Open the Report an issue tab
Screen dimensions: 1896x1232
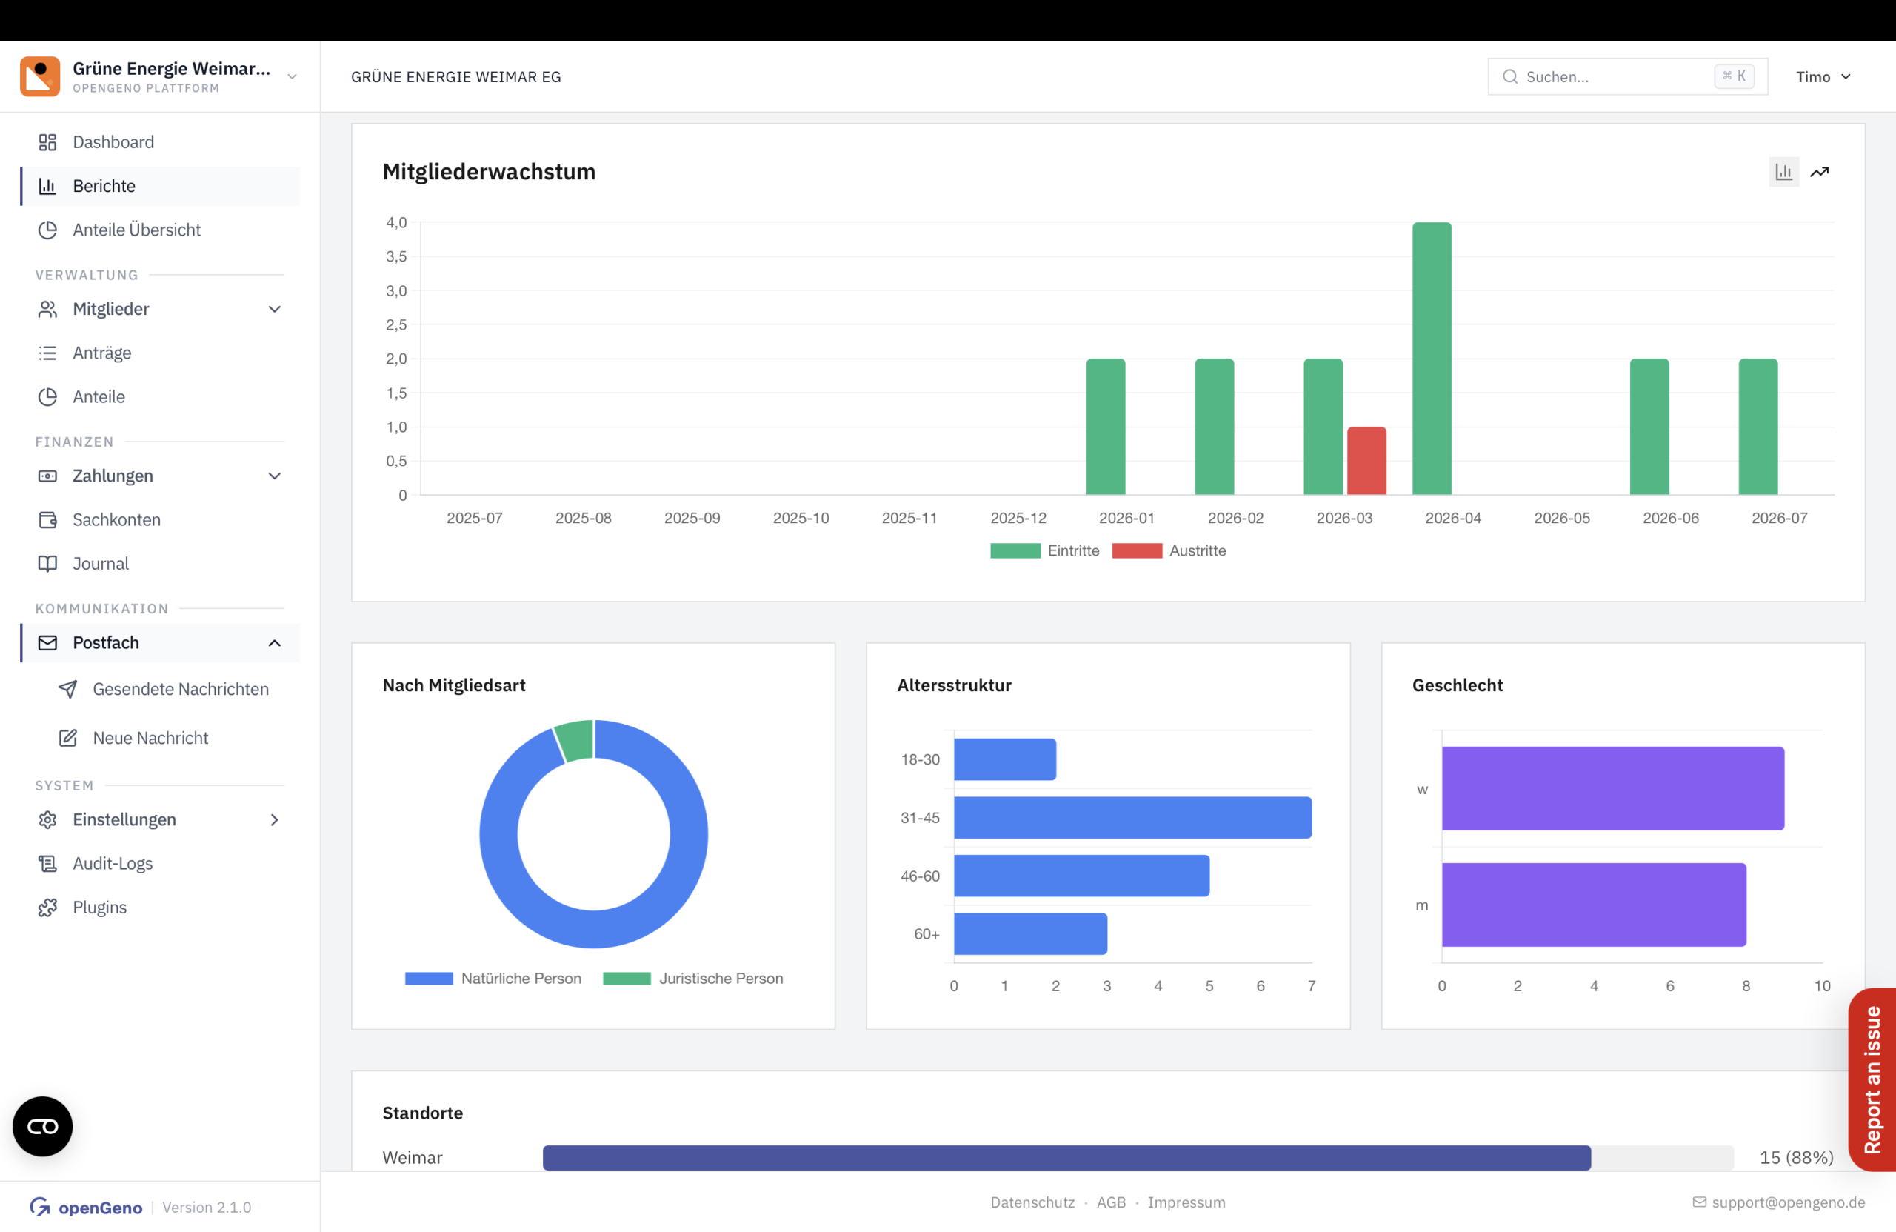[x=1872, y=1080]
